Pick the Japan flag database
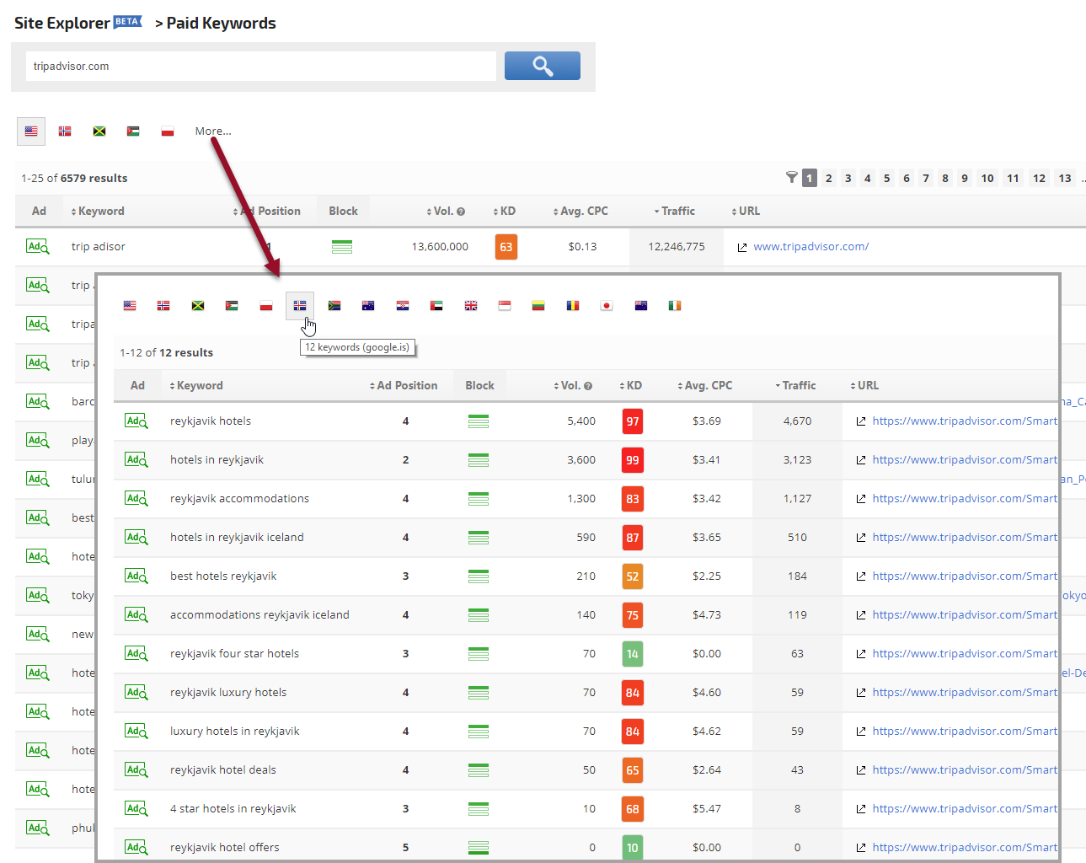 607,306
